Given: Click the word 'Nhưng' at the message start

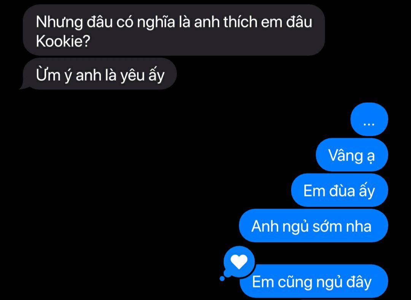Looking at the screenshot, I should [59, 22].
